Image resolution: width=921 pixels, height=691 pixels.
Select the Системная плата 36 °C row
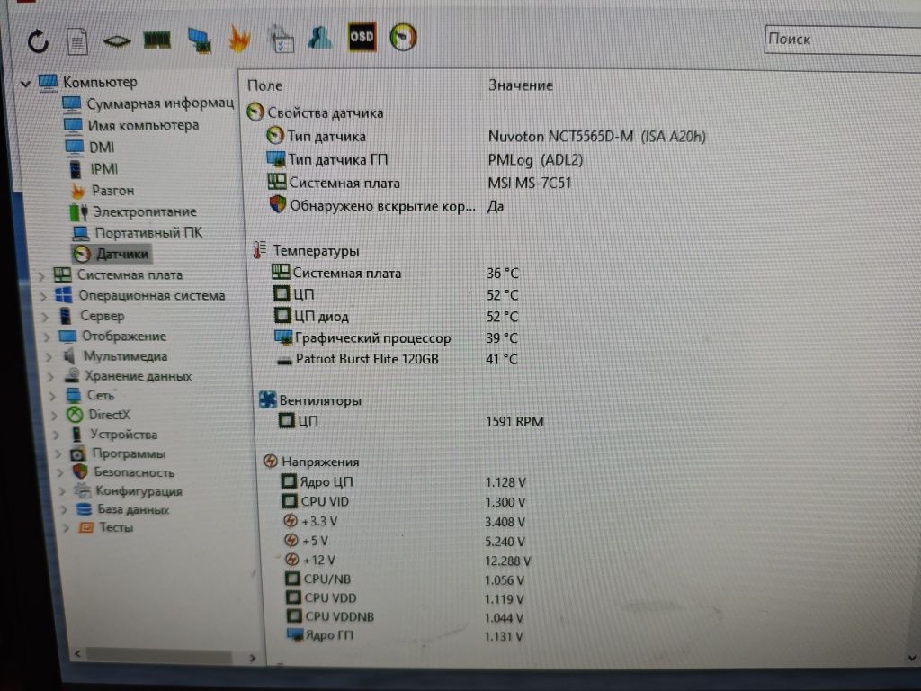[x=396, y=273]
